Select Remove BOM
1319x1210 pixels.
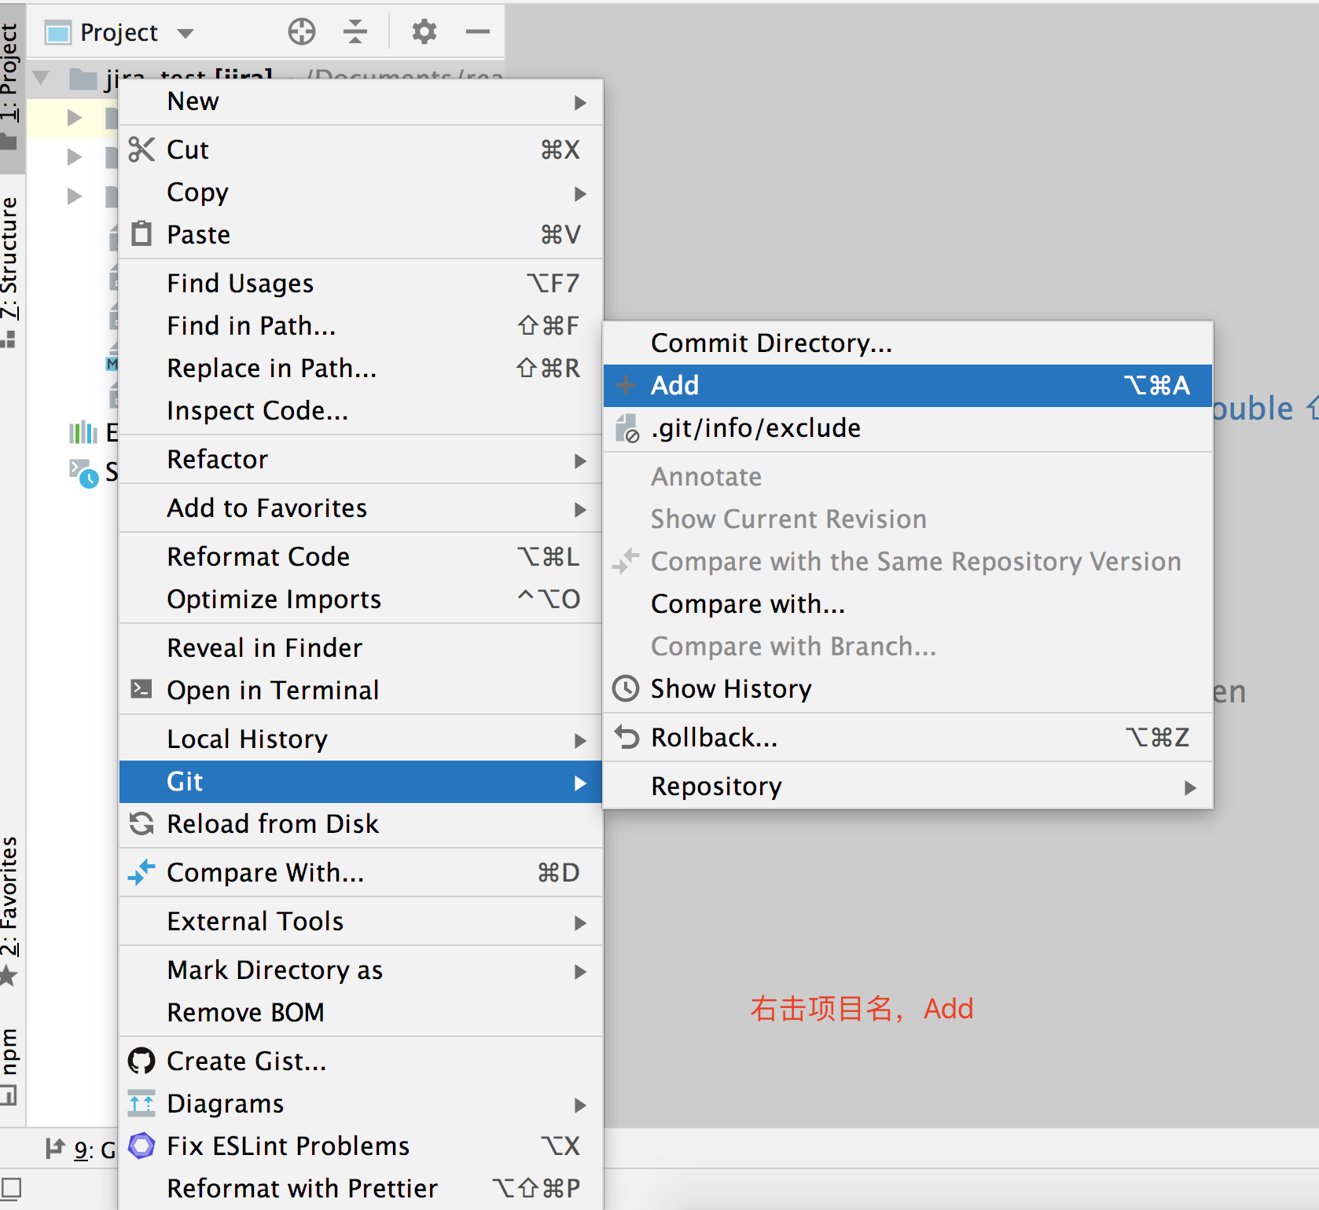[361, 1012]
